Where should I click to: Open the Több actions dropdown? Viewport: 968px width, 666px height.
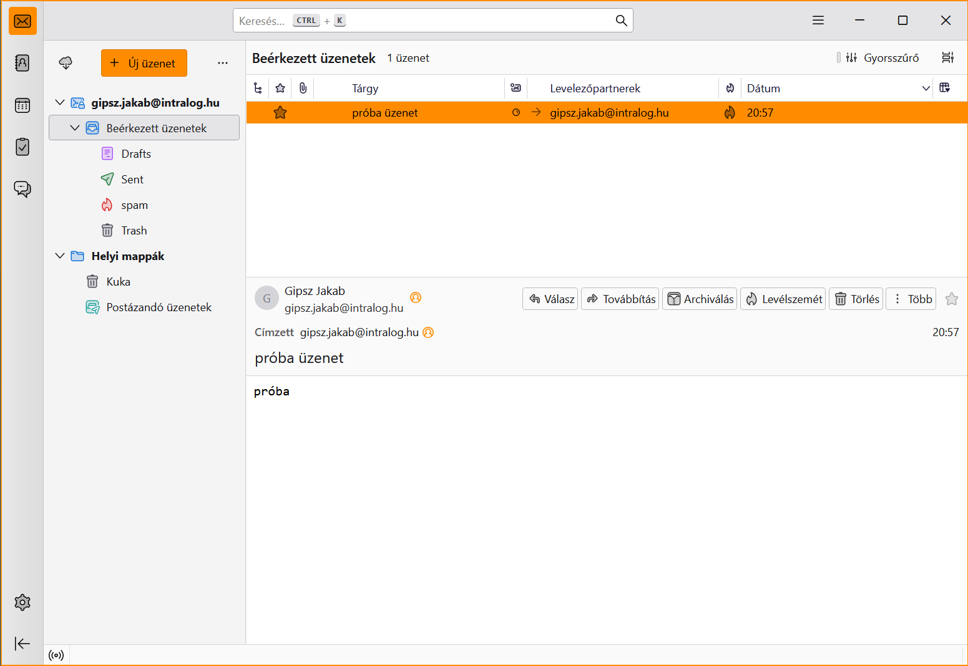click(x=911, y=299)
